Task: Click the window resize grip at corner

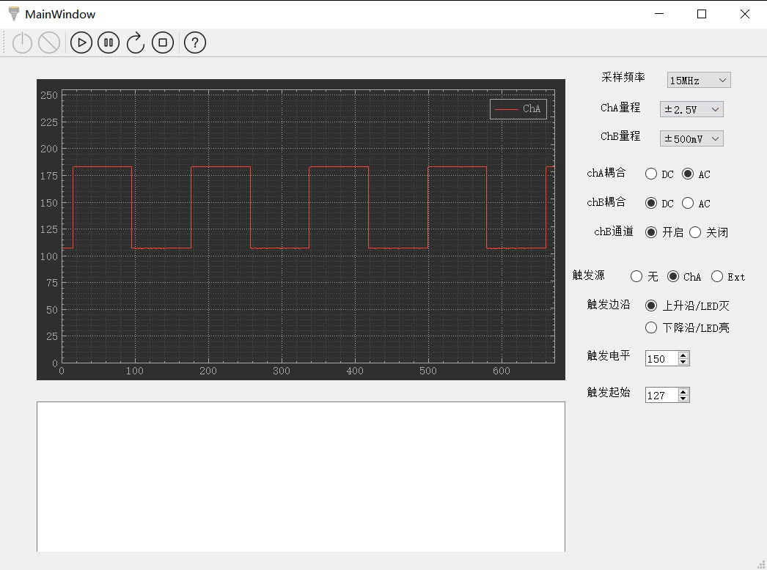Action: [761, 564]
